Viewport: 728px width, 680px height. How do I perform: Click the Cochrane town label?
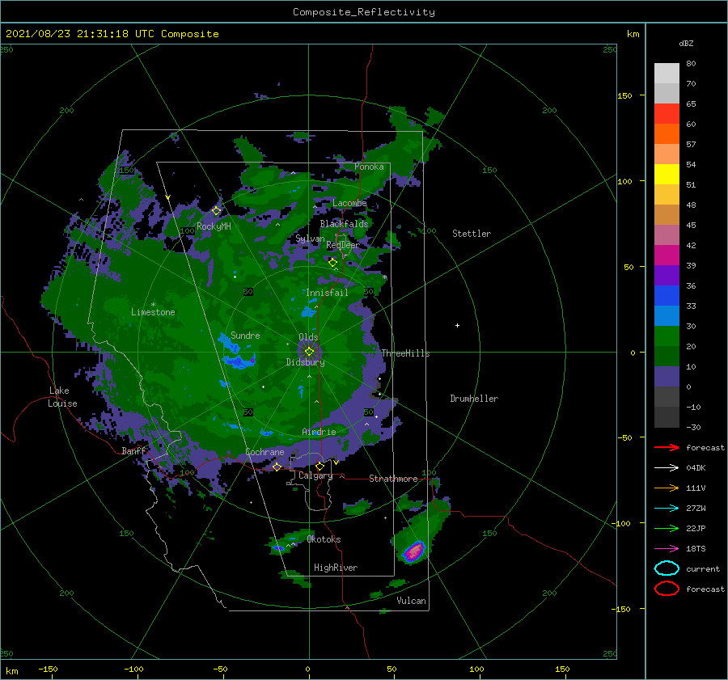pos(265,452)
